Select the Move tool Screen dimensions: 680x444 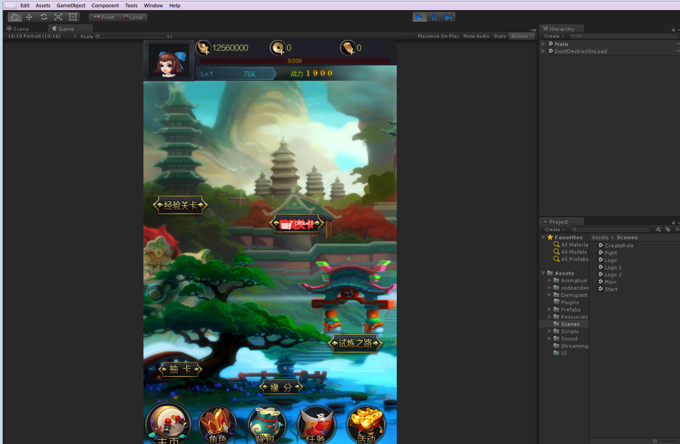[x=29, y=17]
